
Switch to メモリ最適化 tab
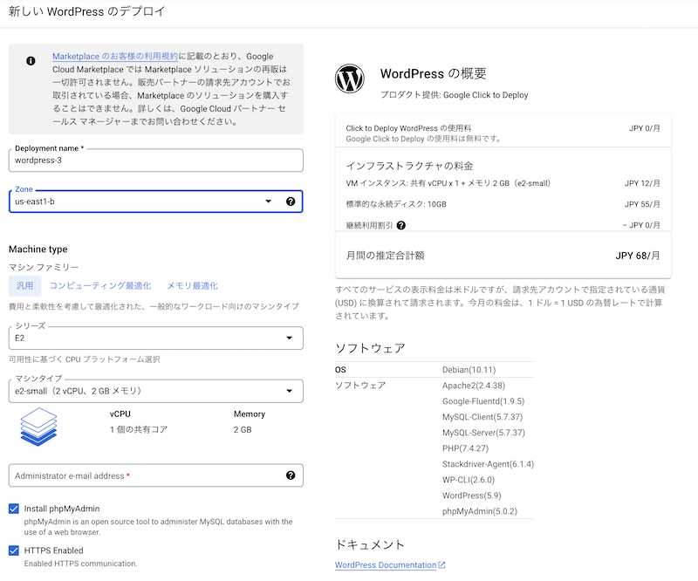192,286
